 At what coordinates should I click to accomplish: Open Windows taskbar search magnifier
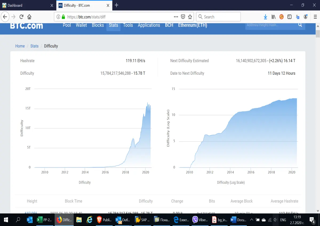point(18,220)
